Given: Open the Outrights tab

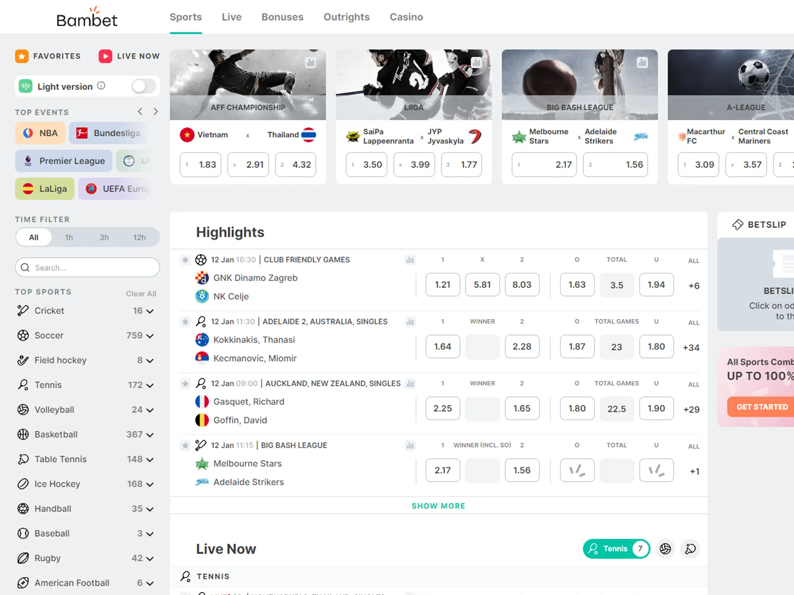Looking at the screenshot, I should [347, 17].
